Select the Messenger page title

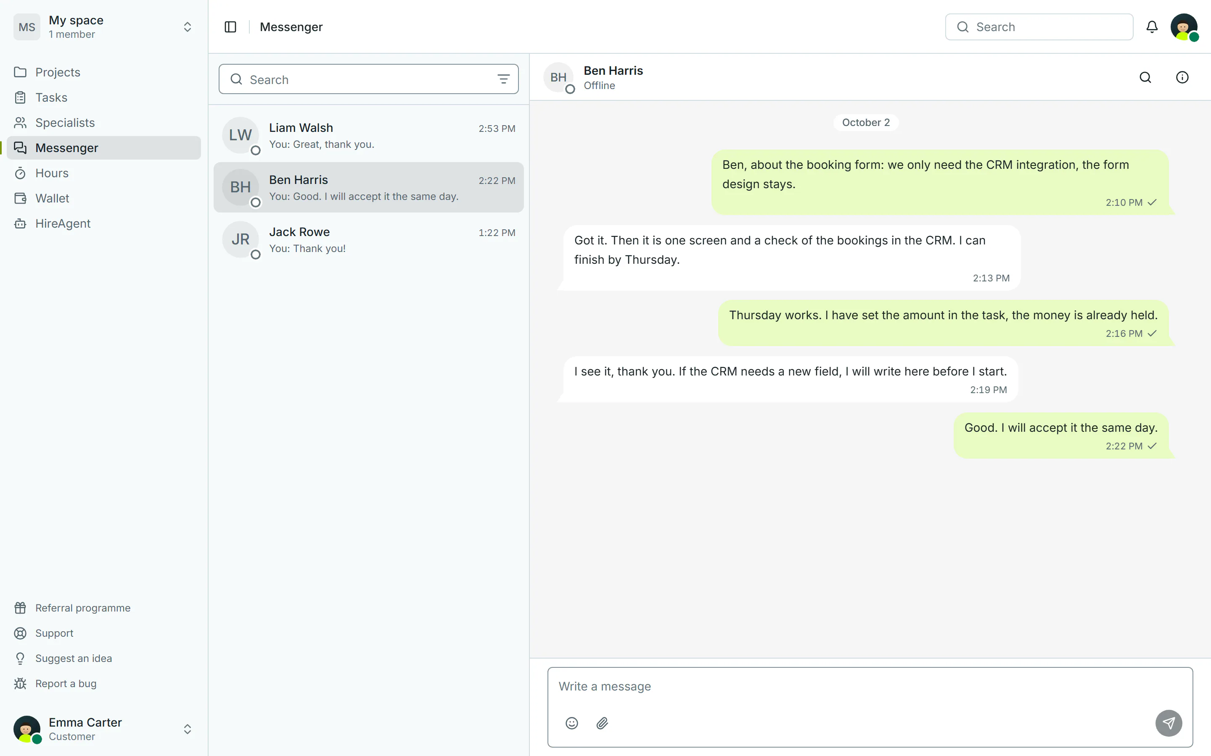coord(291,27)
